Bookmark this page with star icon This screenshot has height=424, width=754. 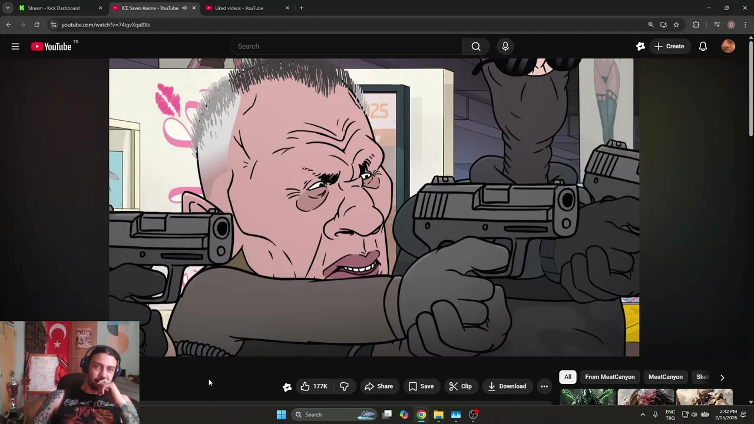click(x=676, y=25)
